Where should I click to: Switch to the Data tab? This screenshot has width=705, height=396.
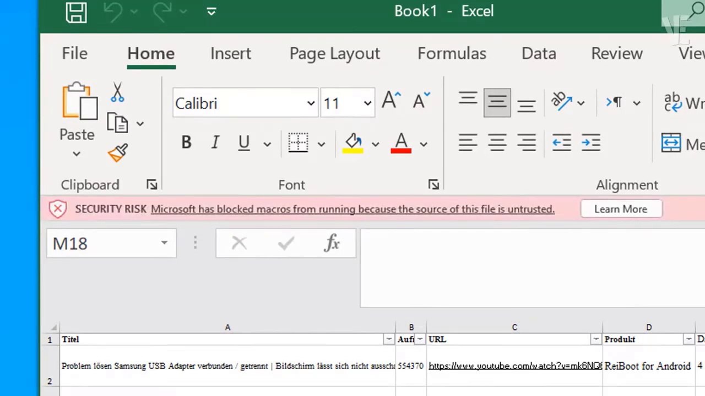tap(539, 53)
